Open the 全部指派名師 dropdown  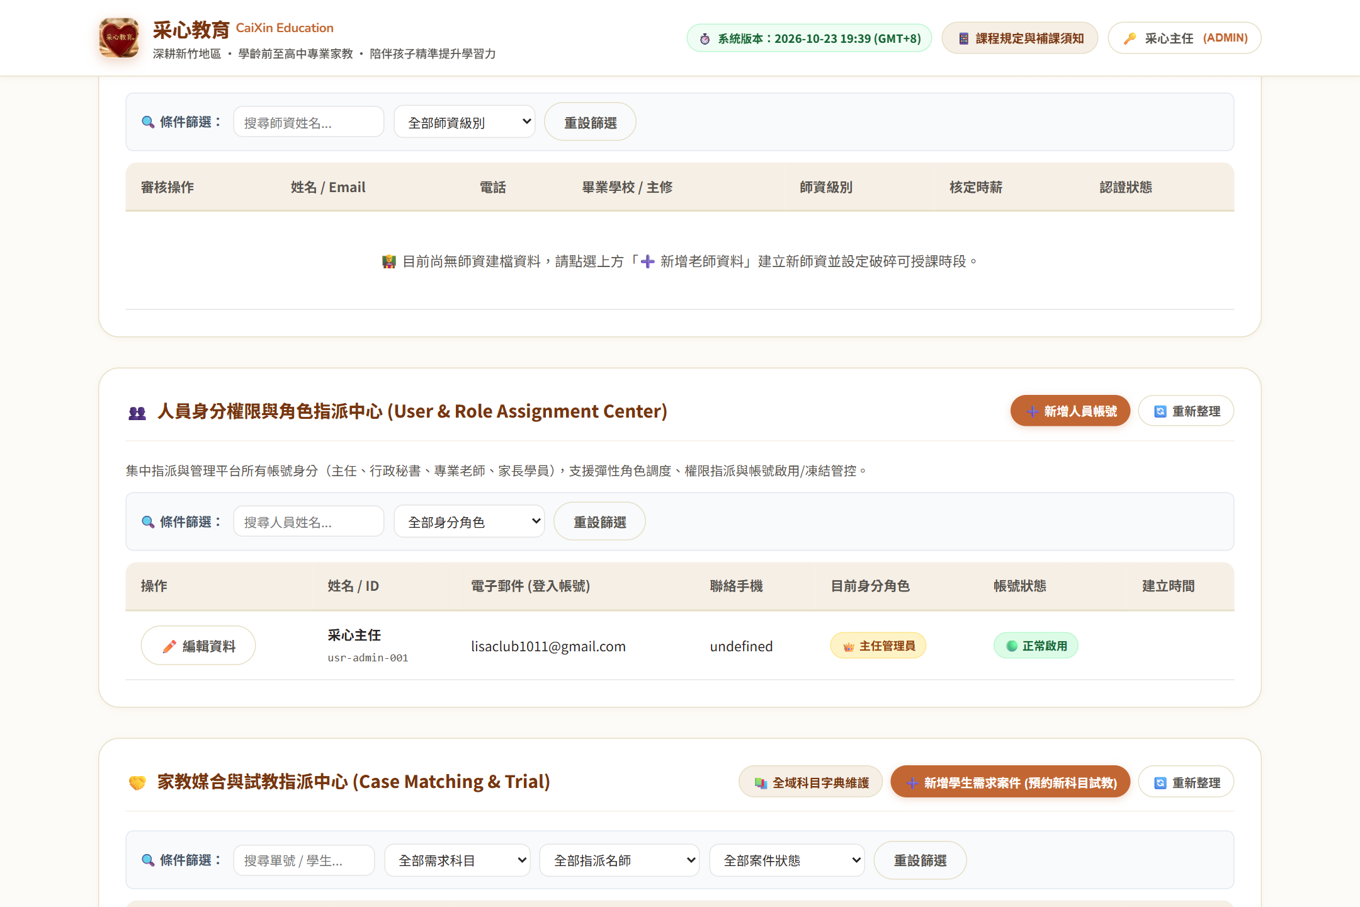(x=620, y=860)
